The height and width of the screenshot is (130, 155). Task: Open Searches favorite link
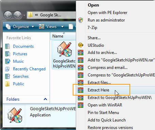coord(21,76)
